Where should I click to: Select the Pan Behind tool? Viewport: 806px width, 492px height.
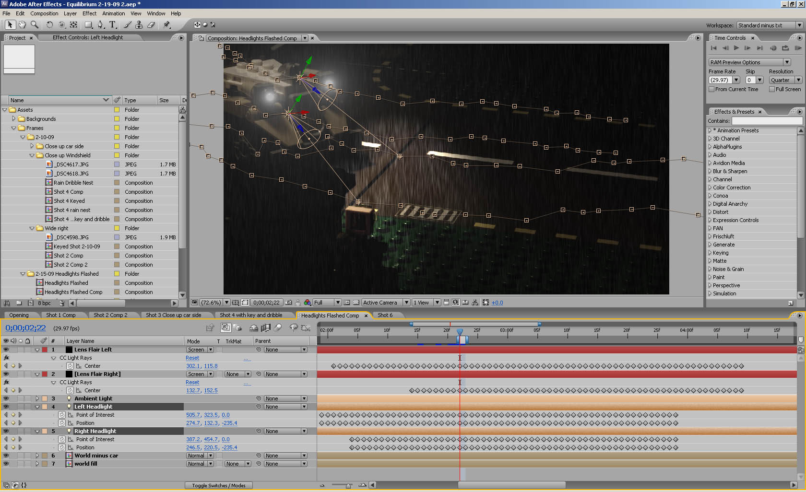(x=74, y=24)
